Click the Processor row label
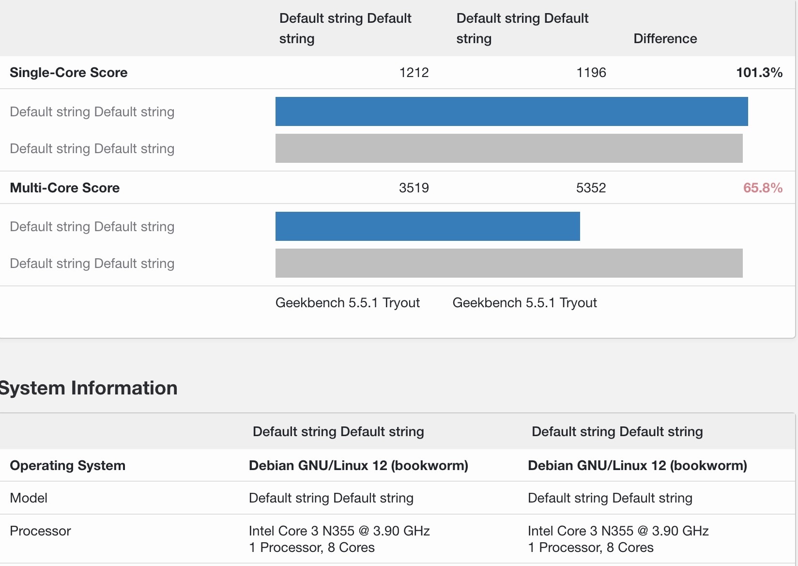Image resolution: width=798 pixels, height=566 pixels. point(40,531)
